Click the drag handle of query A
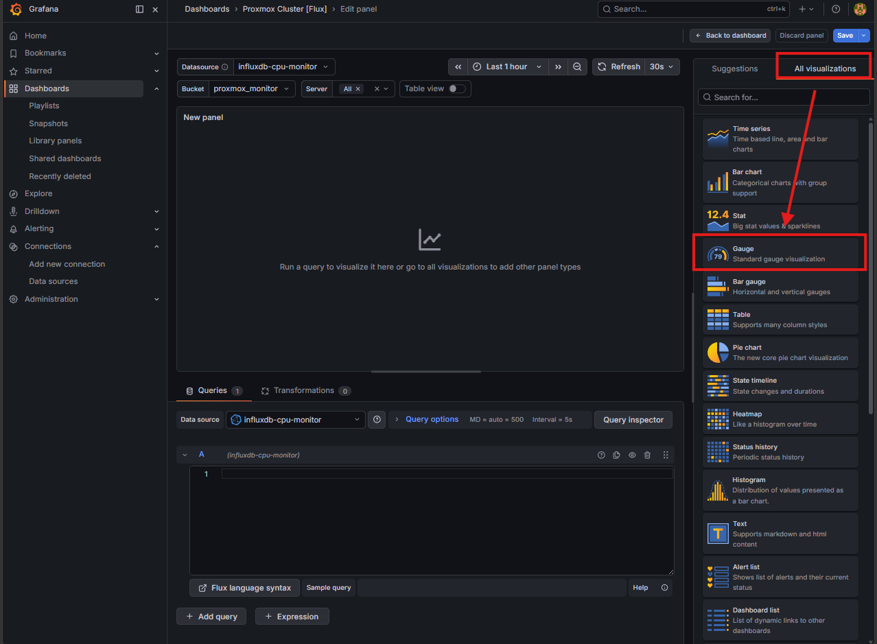This screenshot has width=877, height=644. point(665,455)
